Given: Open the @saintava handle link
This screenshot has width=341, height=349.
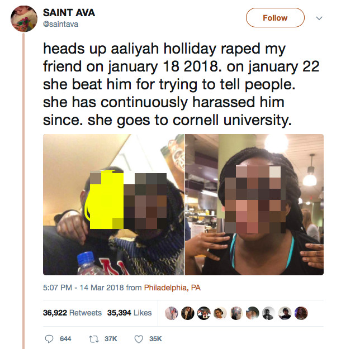Looking at the screenshot, I should tap(60, 24).
